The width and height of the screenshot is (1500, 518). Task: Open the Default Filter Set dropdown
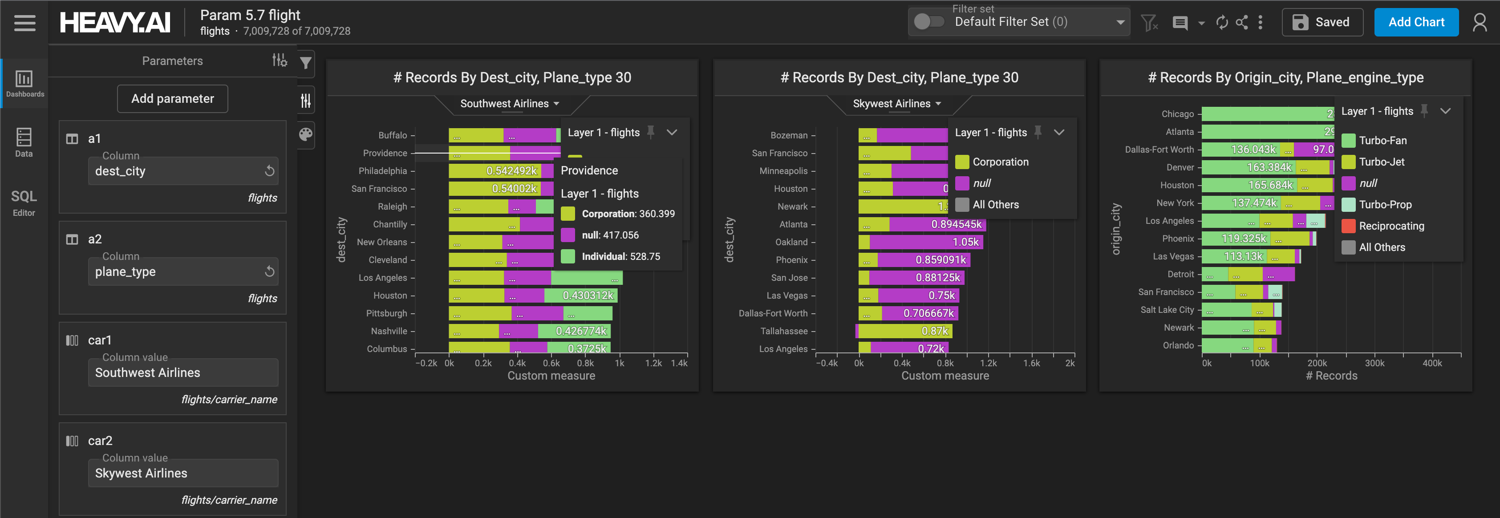coord(1119,23)
